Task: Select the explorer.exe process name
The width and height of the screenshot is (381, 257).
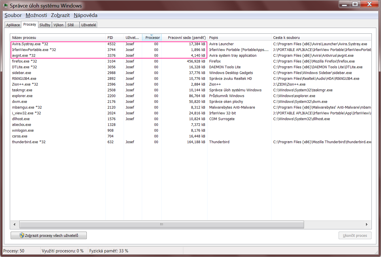Action: click(x=22, y=96)
